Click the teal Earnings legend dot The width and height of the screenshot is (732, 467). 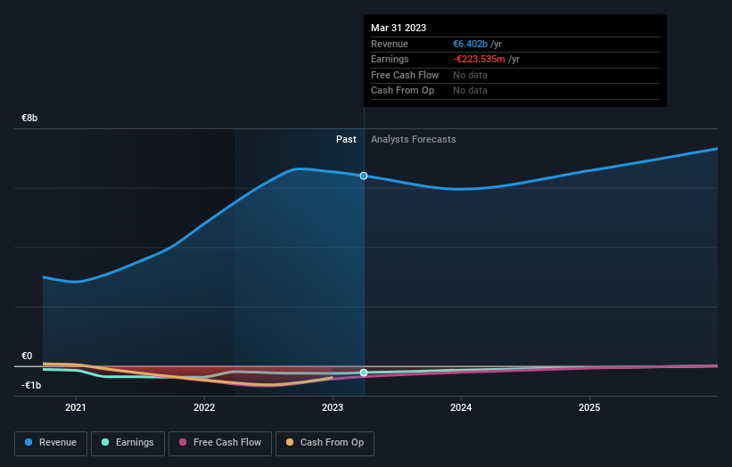[105, 442]
